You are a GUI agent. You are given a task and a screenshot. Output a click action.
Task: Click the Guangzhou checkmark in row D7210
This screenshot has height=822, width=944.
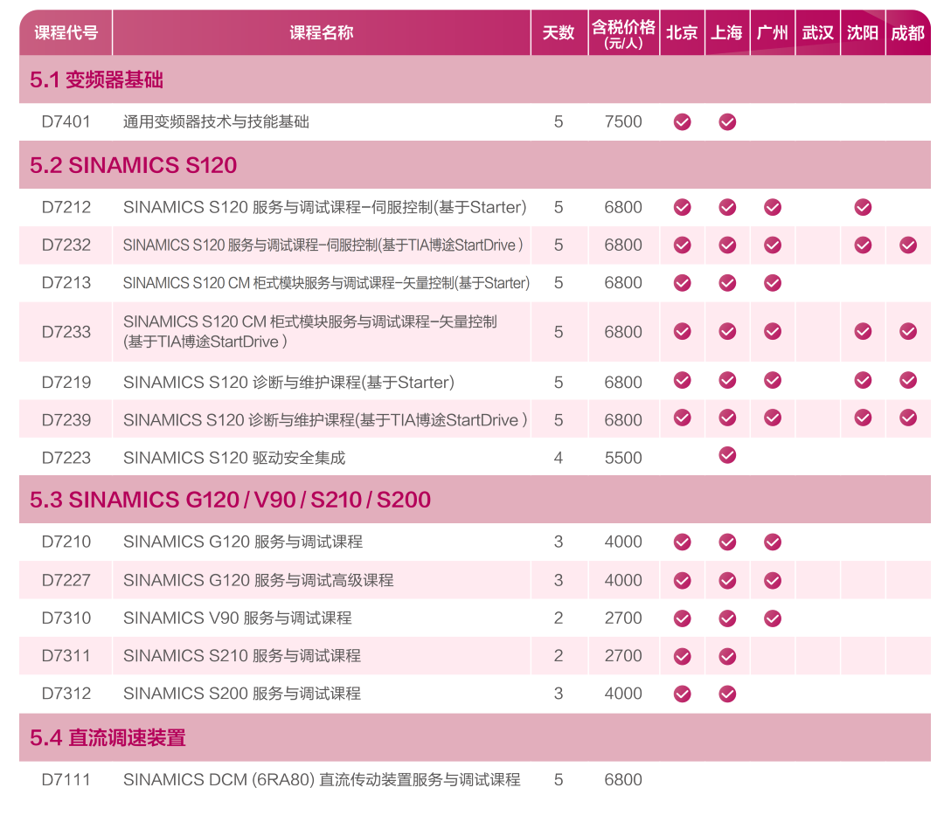point(773,542)
